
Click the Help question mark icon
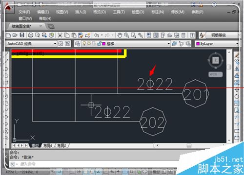pyautogui.click(x=192, y=35)
